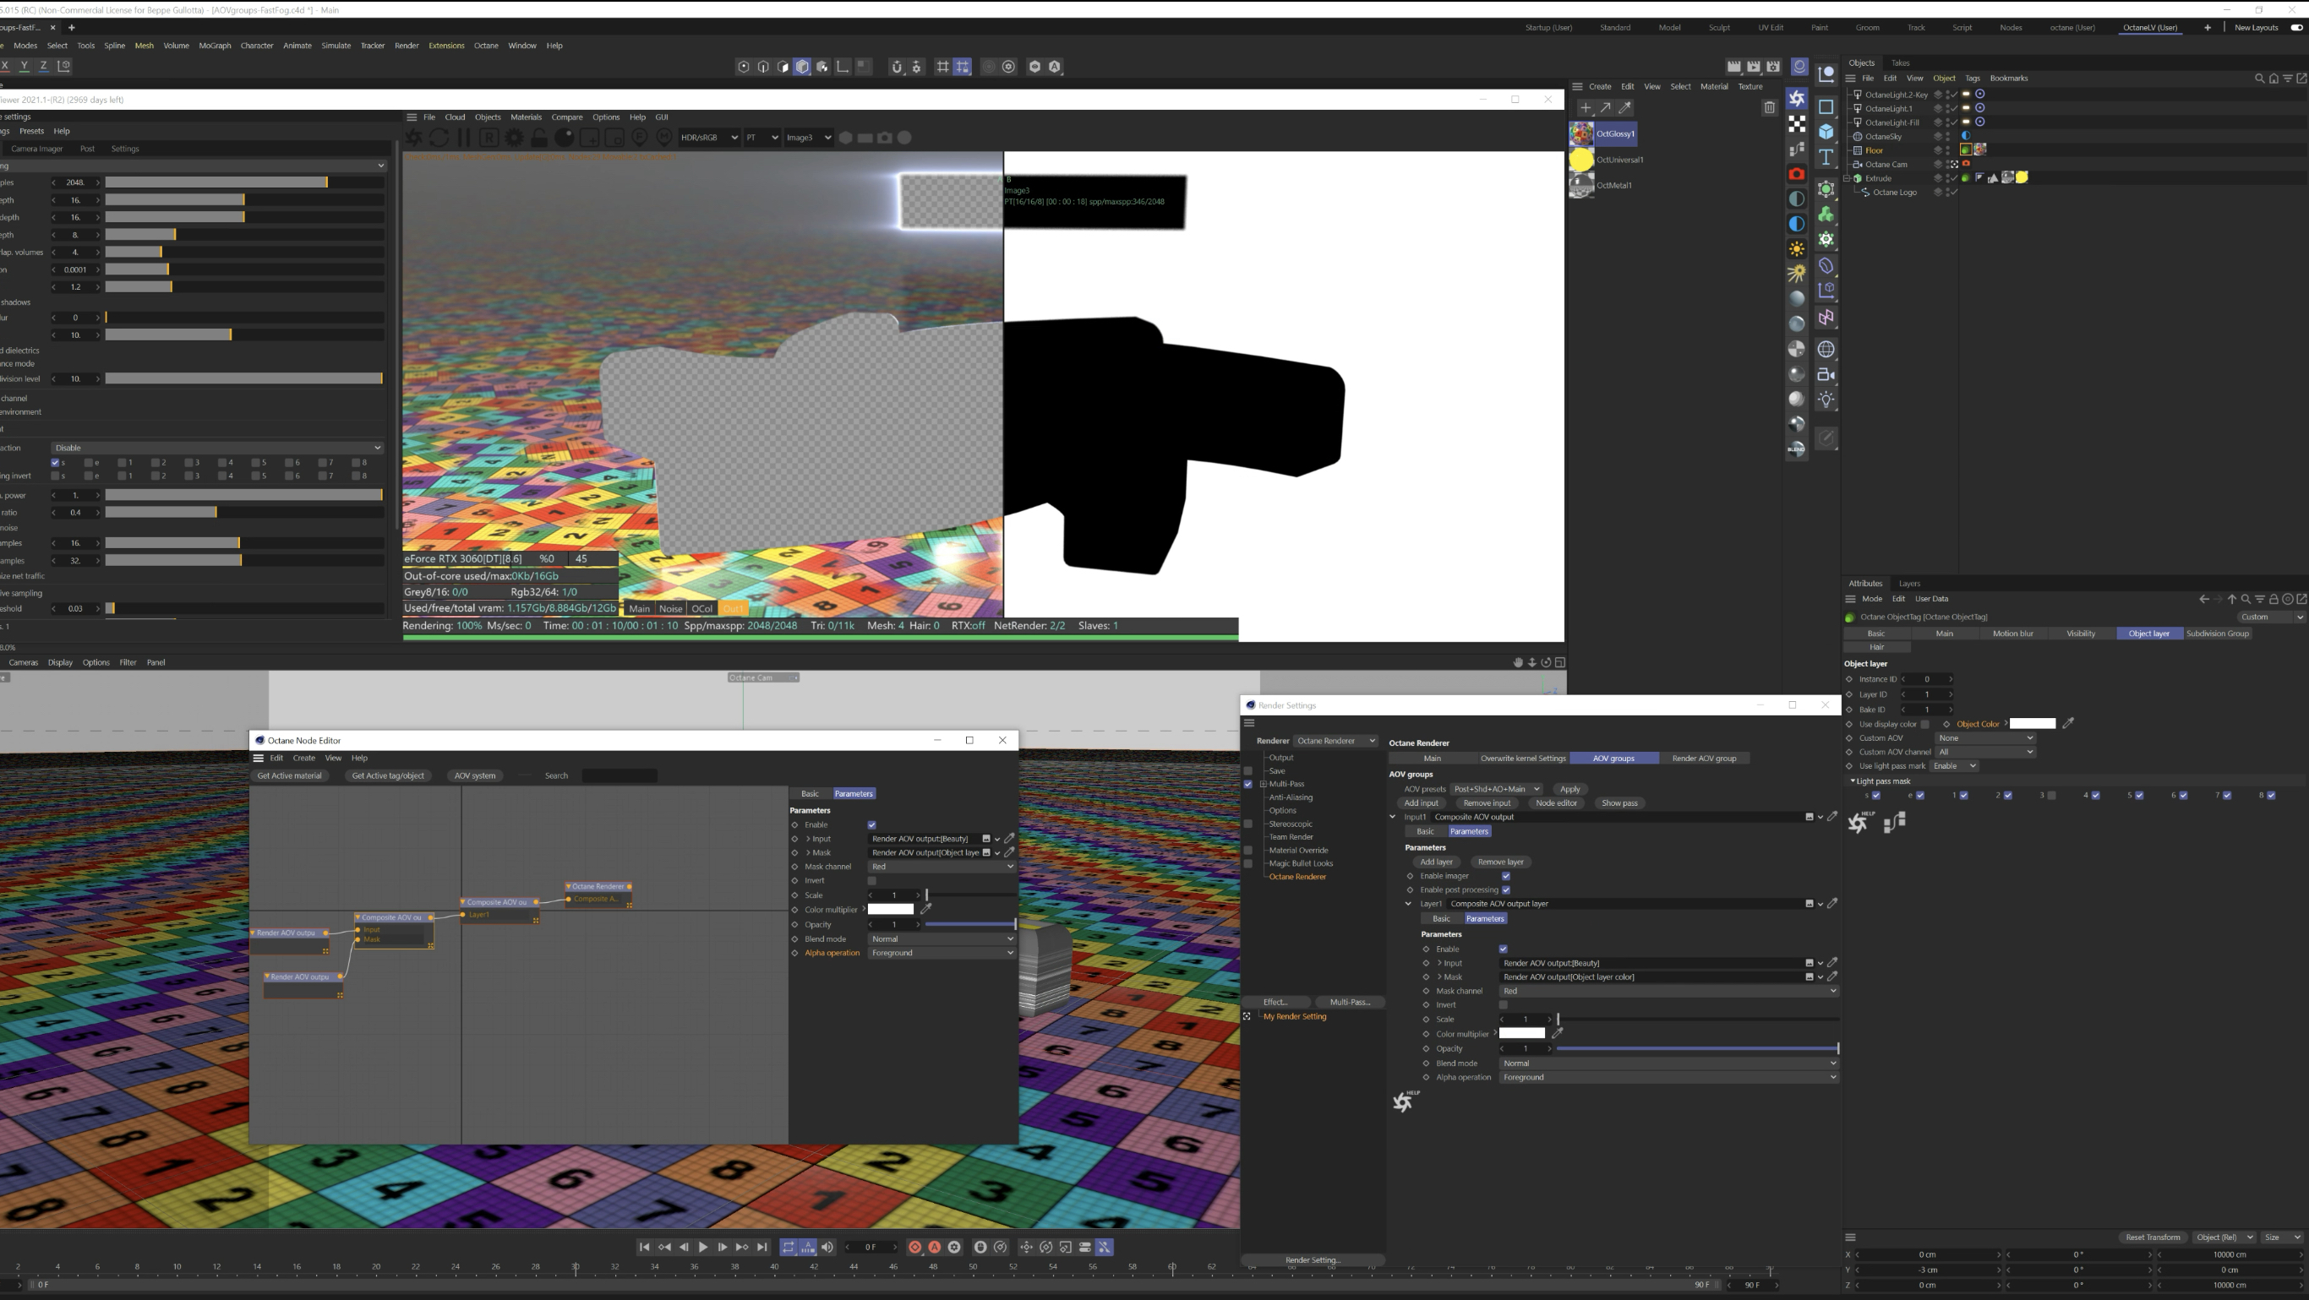The height and width of the screenshot is (1300, 2309).
Task: Toggle the Invert checkbox in Node Editor
Action: pos(871,881)
